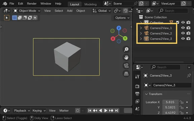Image resolution: width=194 pixels, height=121 pixels.
Task: Click the Outliner search field
Action: point(173,11)
